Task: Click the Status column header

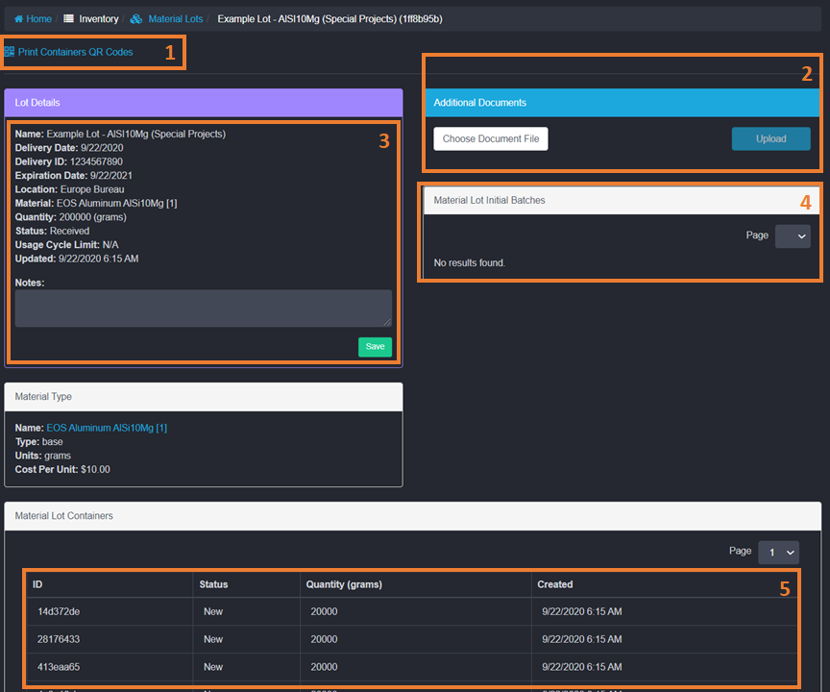Action: 213,584
